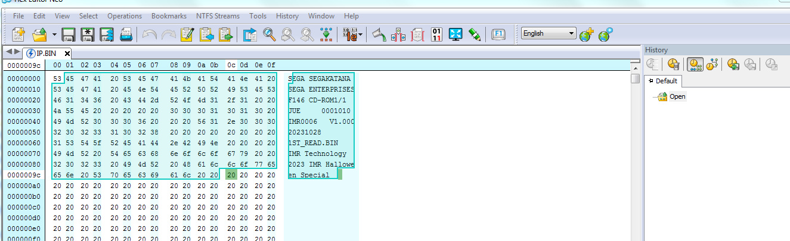Click the Redo arrow icon
The height and width of the screenshot is (241, 790).
[x=168, y=35]
